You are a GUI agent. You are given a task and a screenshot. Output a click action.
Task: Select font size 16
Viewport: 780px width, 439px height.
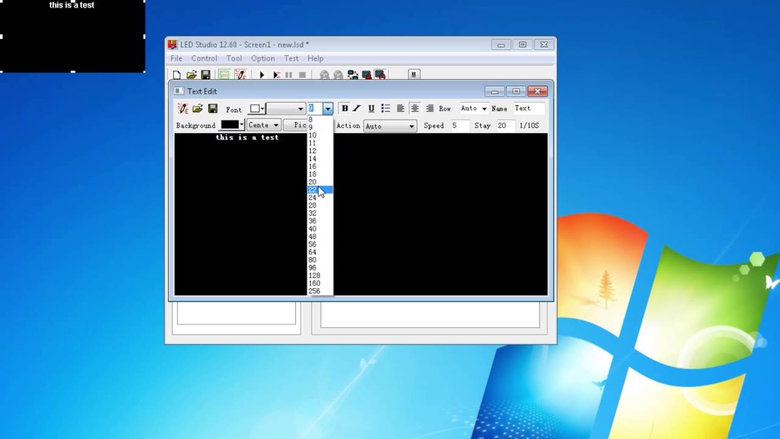[x=320, y=166]
